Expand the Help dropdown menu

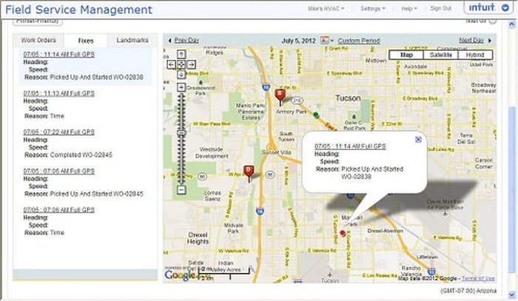point(409,9)
